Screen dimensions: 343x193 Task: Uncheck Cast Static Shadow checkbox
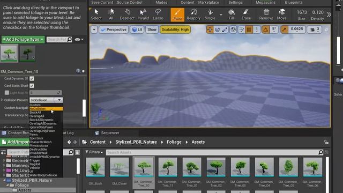coord(32,86)
